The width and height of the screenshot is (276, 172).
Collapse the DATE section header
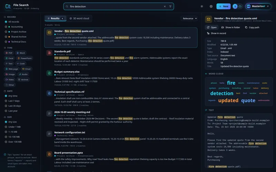[x=8, y=91]
